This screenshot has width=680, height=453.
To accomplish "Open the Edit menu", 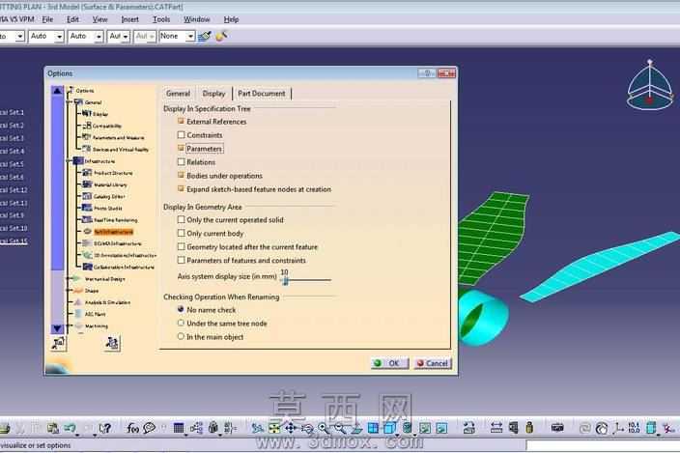I will pyautogui.click(x=72, y=19).
